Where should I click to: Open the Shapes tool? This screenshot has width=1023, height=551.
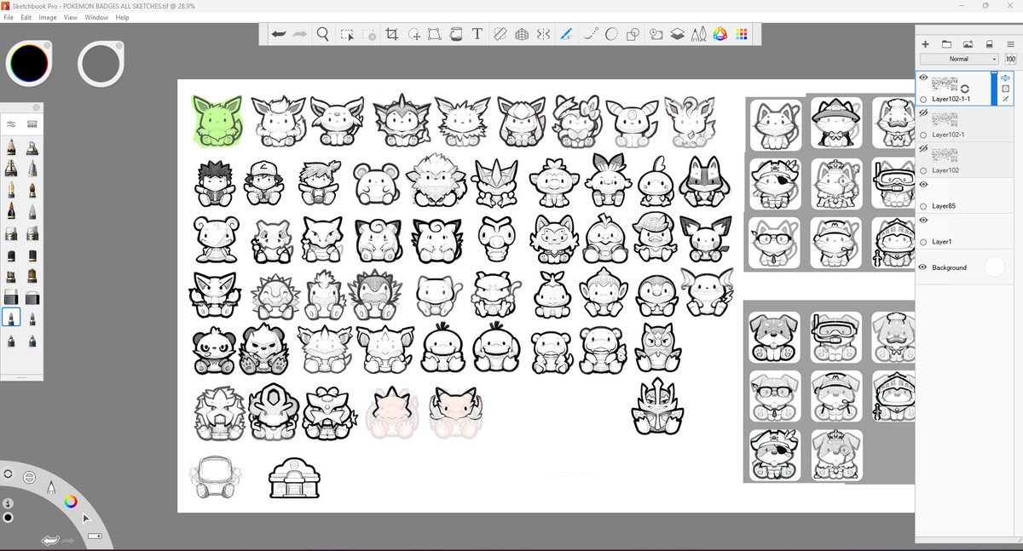point(633,34)
